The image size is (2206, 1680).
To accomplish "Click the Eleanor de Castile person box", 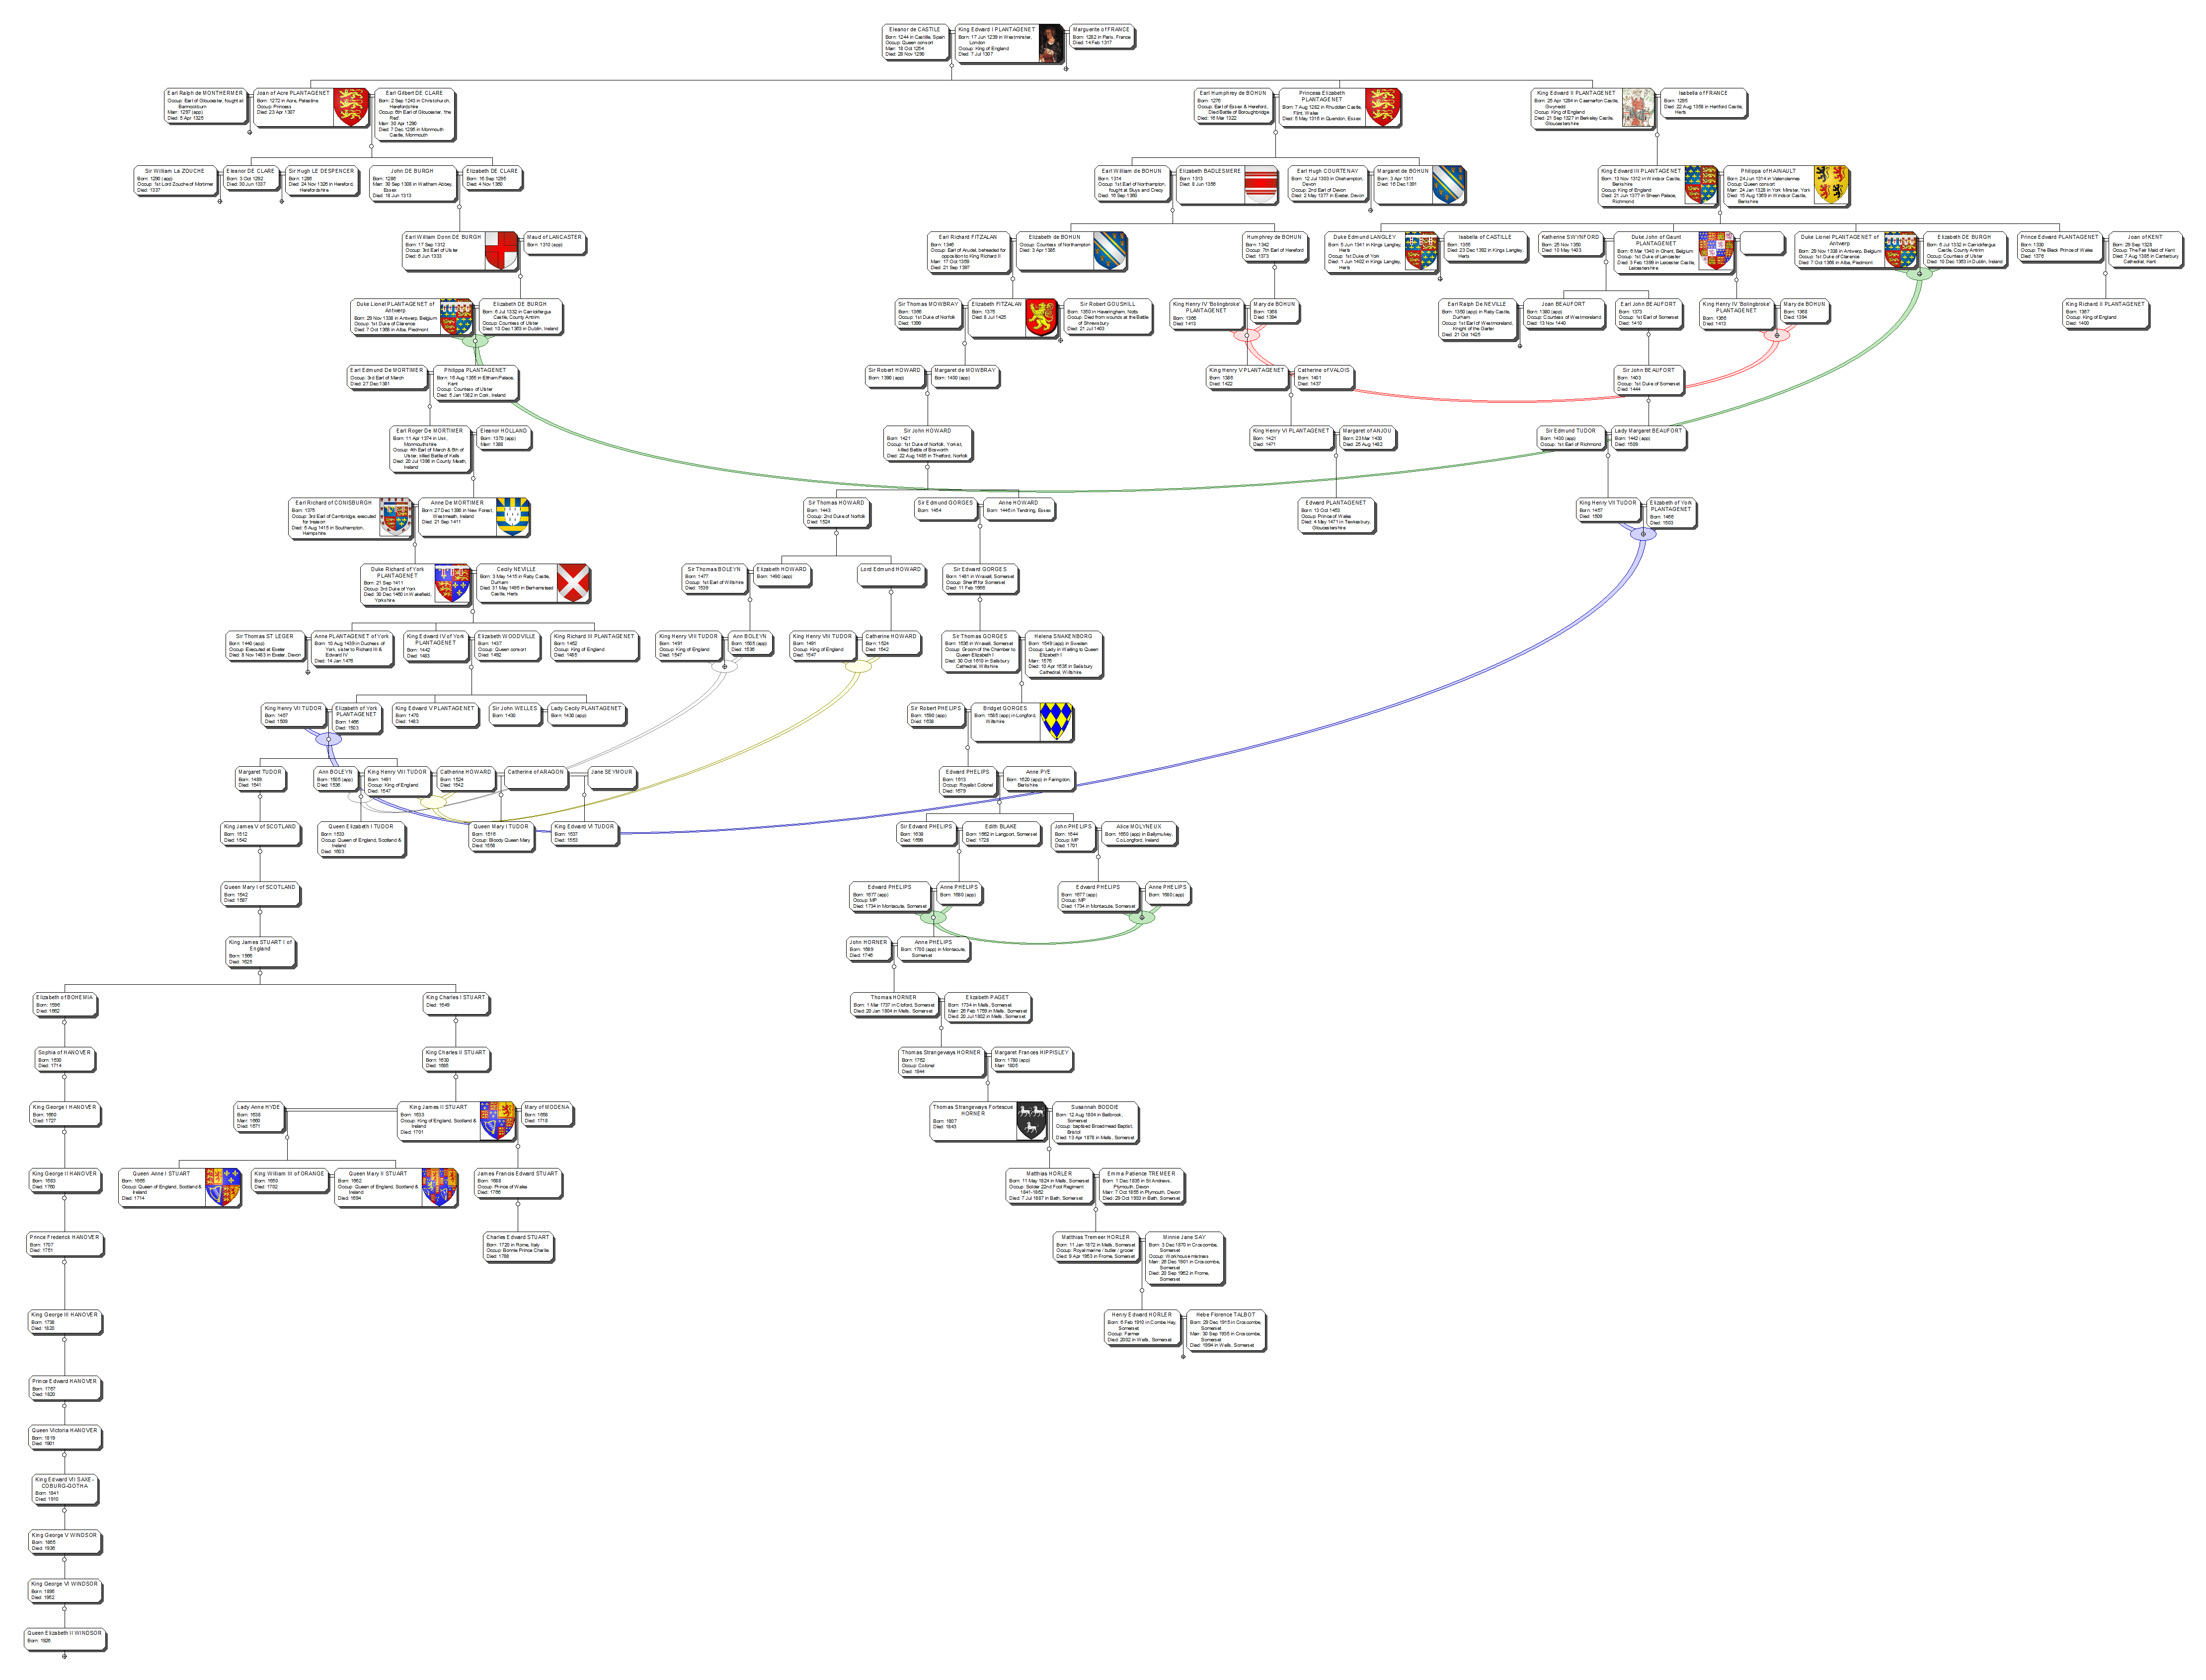I will pyautogui.click(x=914, y=42).
